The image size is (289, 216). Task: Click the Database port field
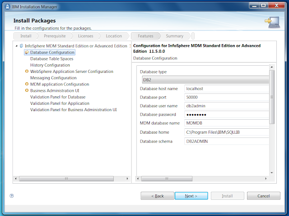pos(227,97)
